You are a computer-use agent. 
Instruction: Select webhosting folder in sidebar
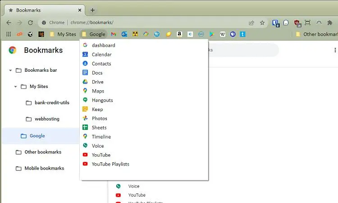[43, 119]
